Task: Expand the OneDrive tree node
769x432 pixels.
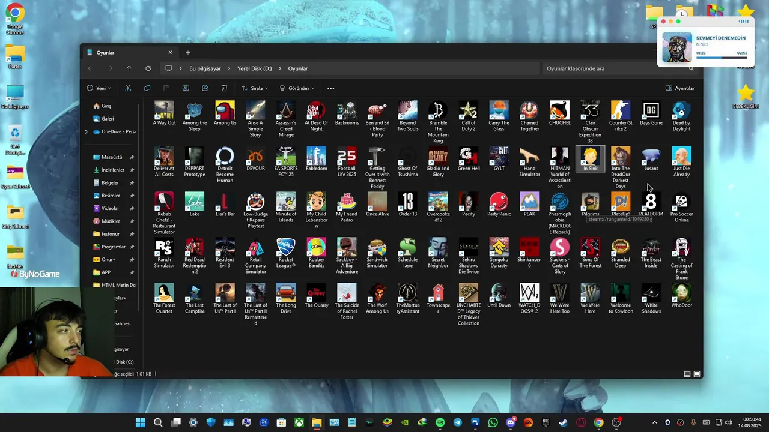Action: click(x=86, y=131)
